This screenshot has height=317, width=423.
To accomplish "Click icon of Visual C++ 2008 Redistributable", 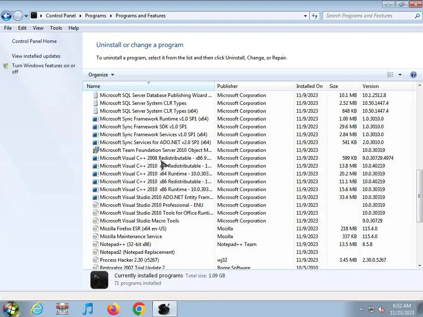I will [x=95, y=158].
